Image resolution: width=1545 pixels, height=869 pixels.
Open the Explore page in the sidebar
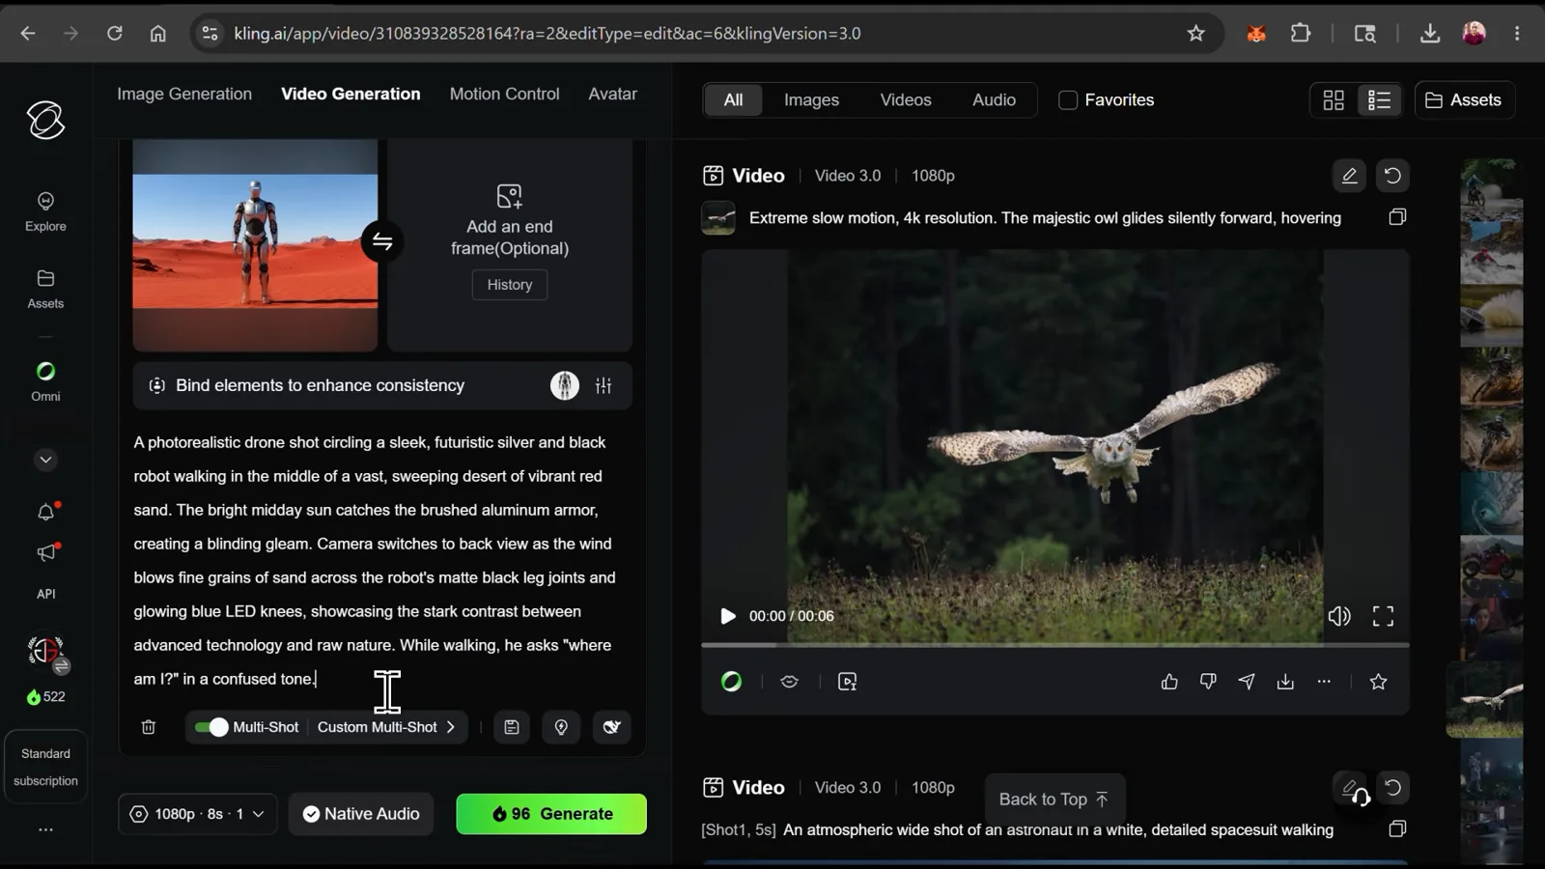(45, 211)
